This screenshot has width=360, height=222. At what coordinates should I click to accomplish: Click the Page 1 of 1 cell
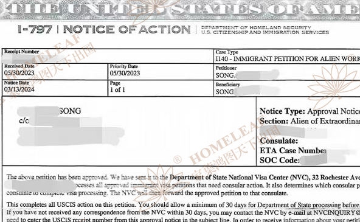161,88
